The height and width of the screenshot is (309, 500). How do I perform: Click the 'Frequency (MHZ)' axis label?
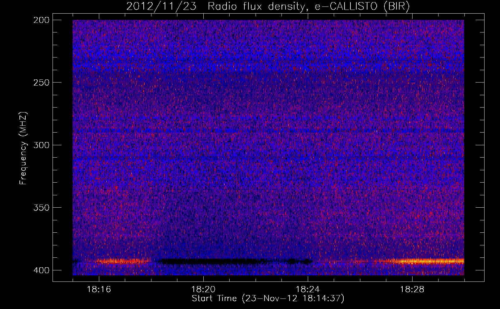(23, 148)
